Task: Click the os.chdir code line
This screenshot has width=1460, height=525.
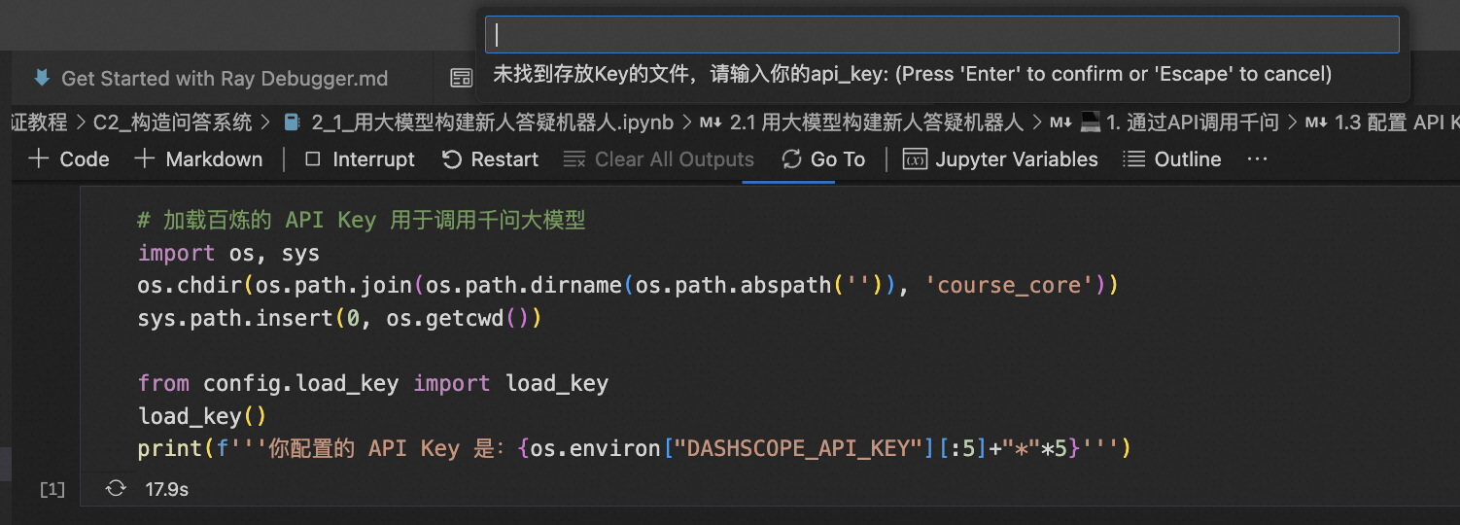Action: [x=628, y=286]
